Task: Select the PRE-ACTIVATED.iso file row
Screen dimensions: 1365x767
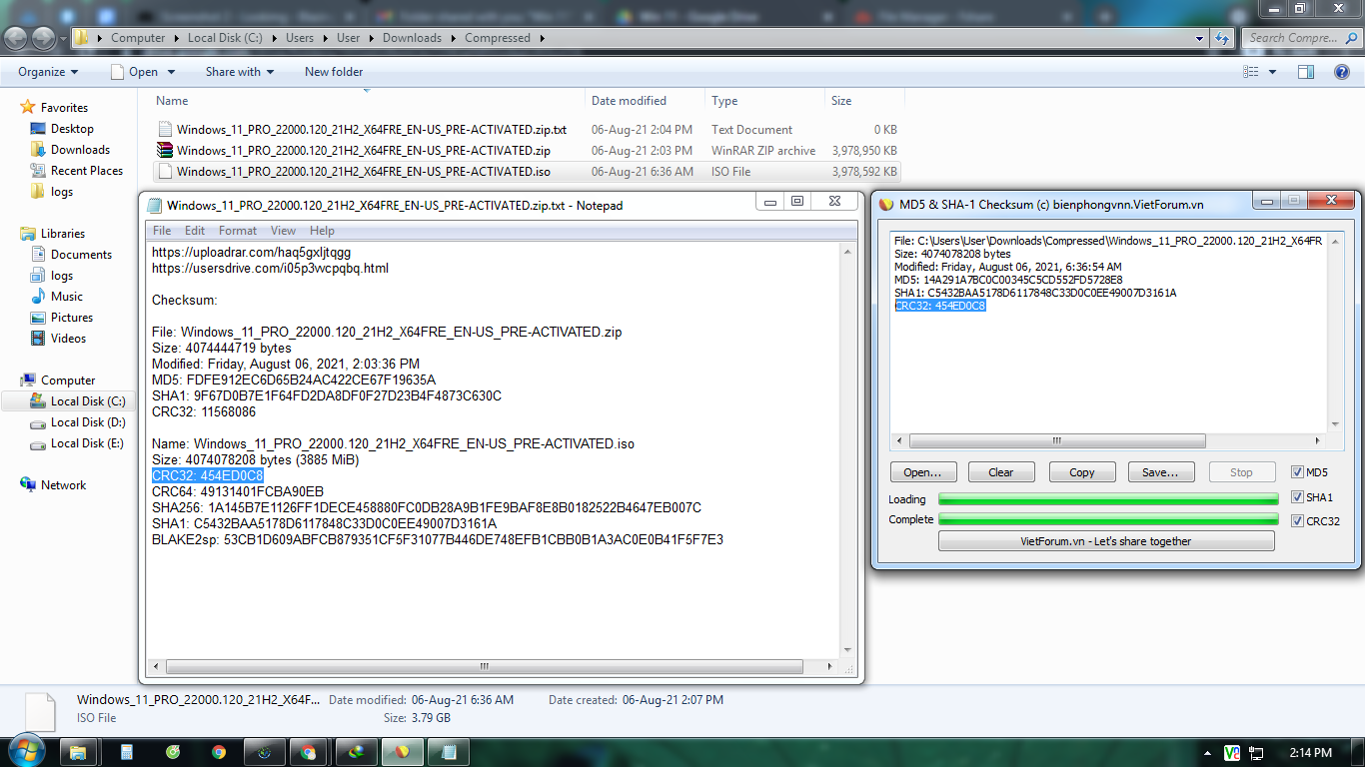Action: pos(528,172)
